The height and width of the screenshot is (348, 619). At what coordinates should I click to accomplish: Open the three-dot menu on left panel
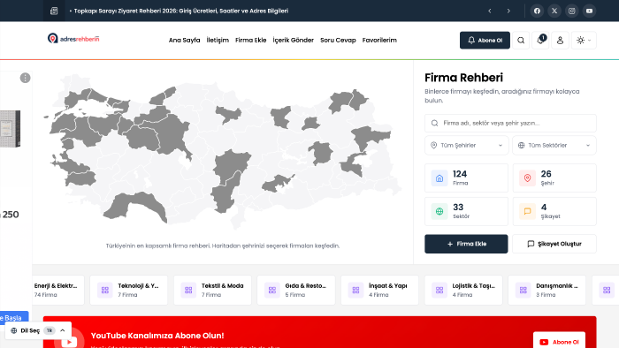tap(25, 78)
